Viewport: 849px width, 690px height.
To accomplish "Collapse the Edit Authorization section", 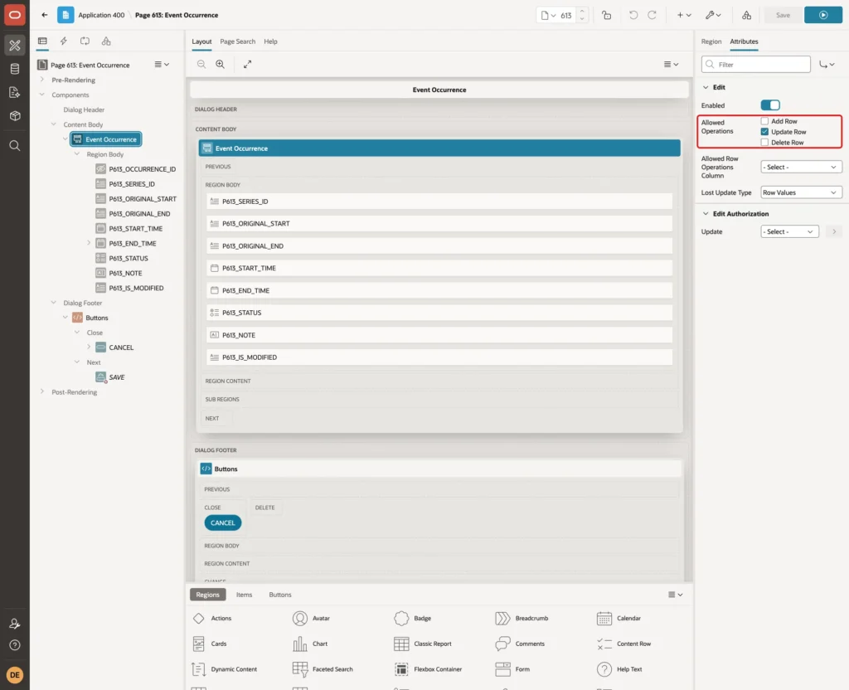I will click(x=705, y=214).
